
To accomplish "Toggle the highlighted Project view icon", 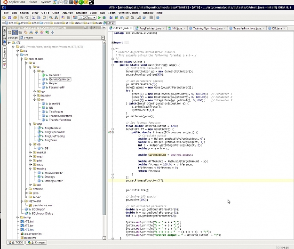I will point(15,32).
